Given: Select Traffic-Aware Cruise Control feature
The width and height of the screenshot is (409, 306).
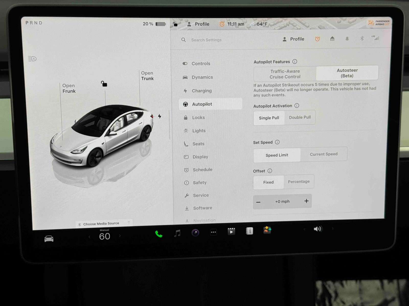Looking at the screenshot, I should (x=285, y=74).
